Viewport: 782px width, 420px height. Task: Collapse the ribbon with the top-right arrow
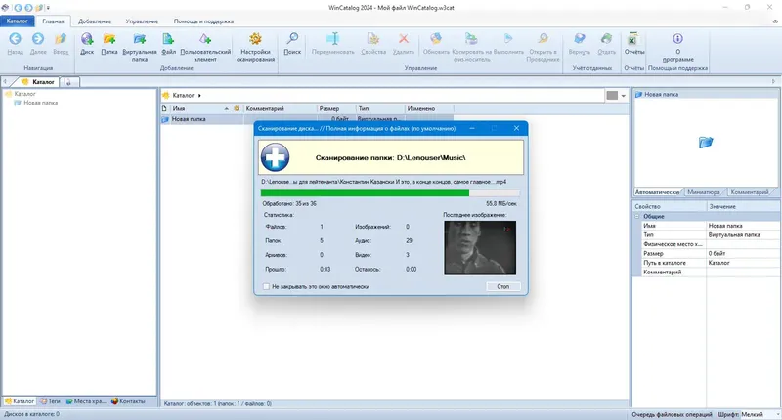click(775, 21)
